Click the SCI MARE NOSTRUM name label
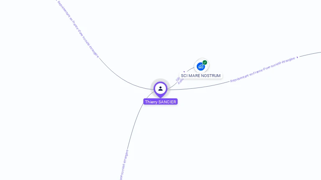The height and width of the screenshot is (180, 321). (x=201, y=76)
